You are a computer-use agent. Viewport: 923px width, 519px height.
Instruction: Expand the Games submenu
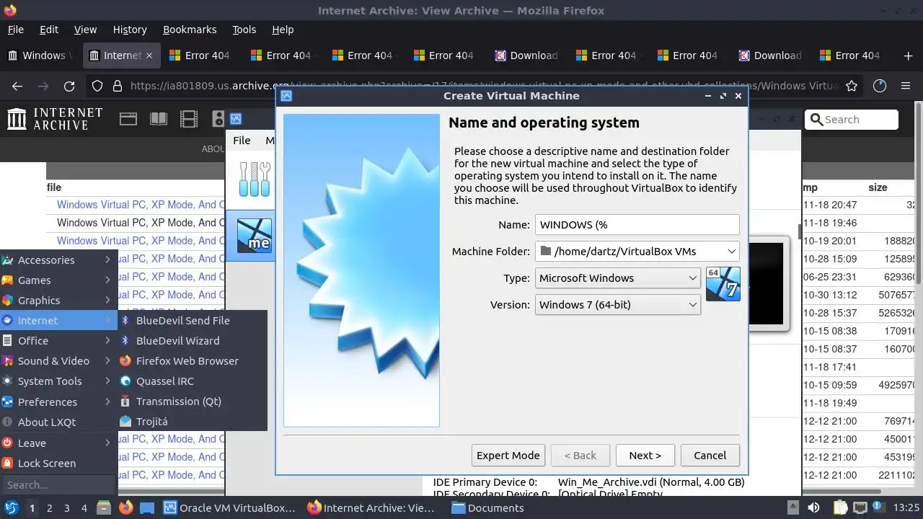coord(58,280)
